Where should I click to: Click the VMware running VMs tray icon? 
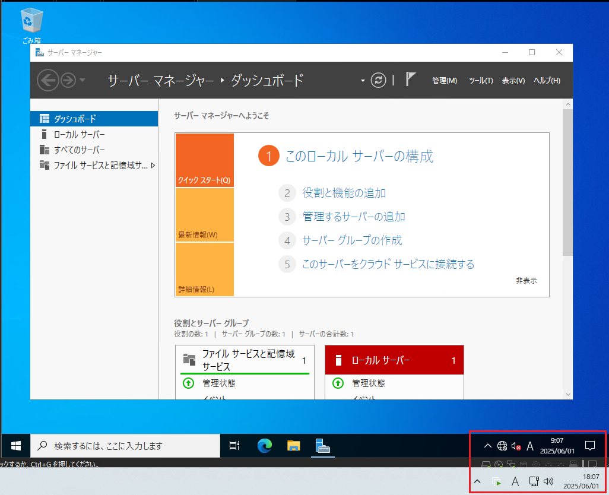(496, 481)
